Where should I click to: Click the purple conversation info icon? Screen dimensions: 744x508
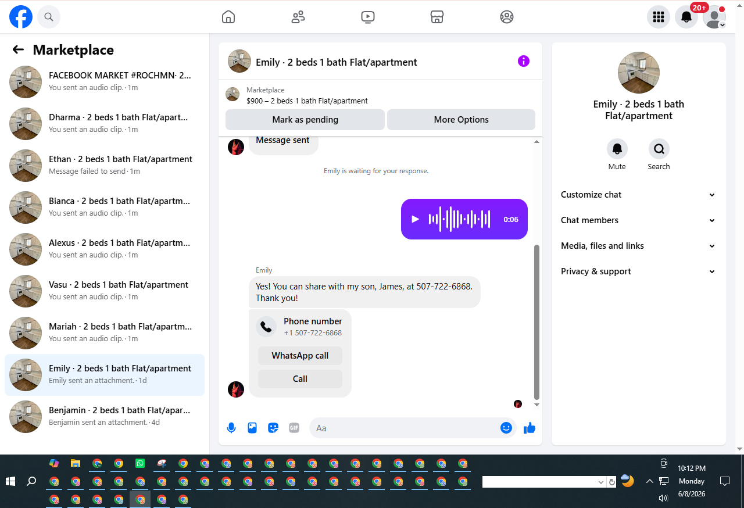(524, 61)
